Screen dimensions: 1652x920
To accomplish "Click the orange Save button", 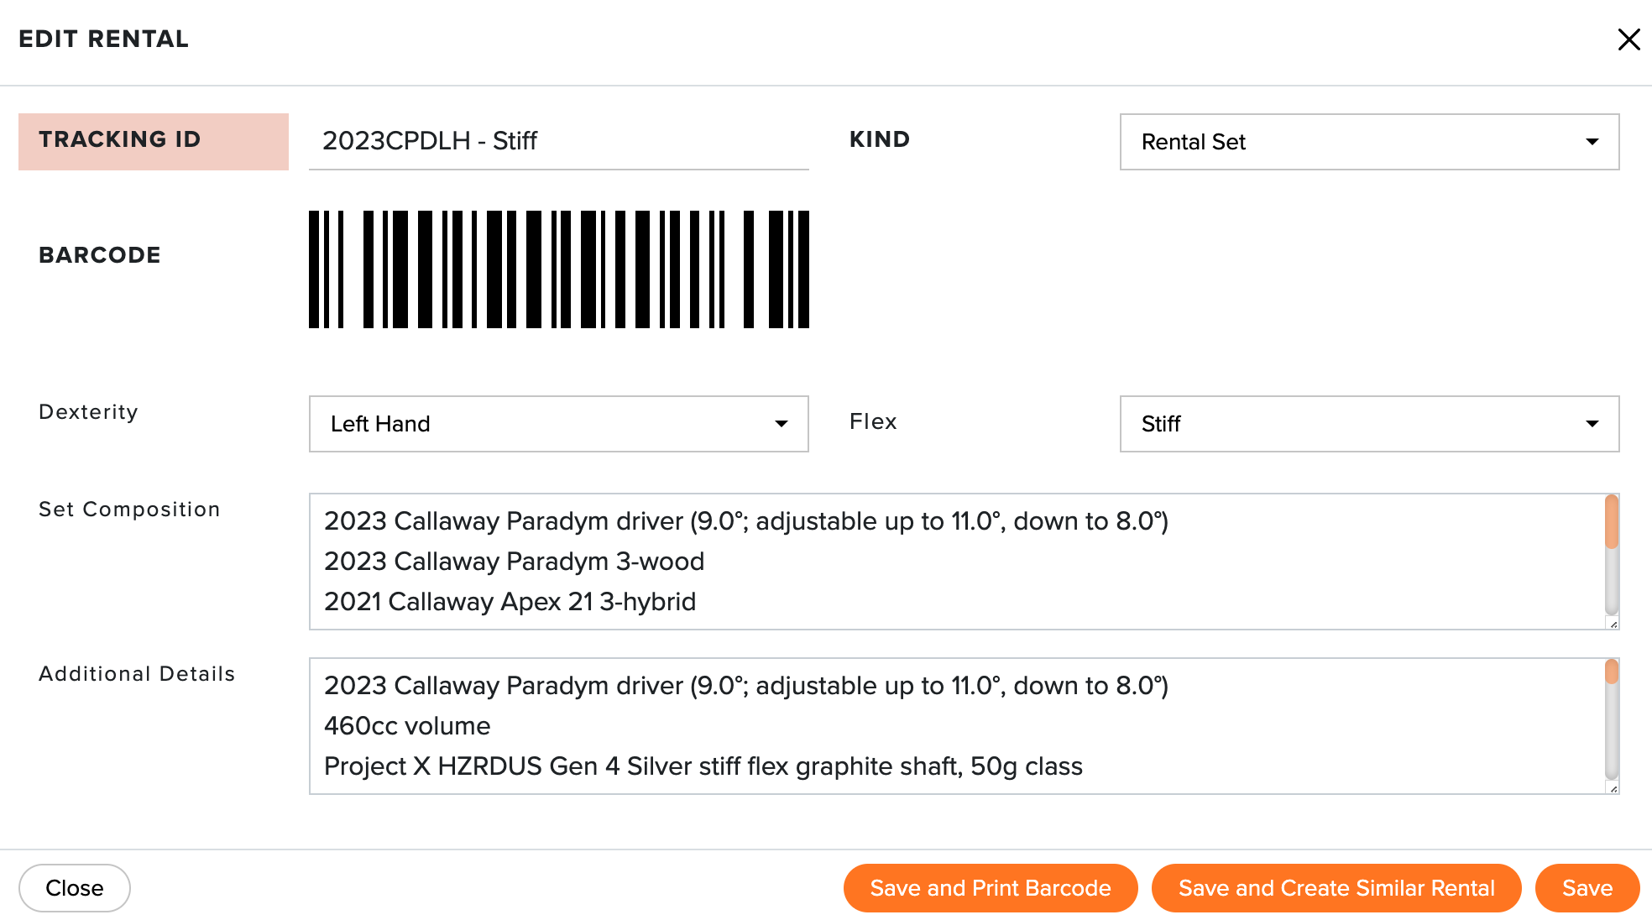I will pyautogui.click(x=1587, y=888).
